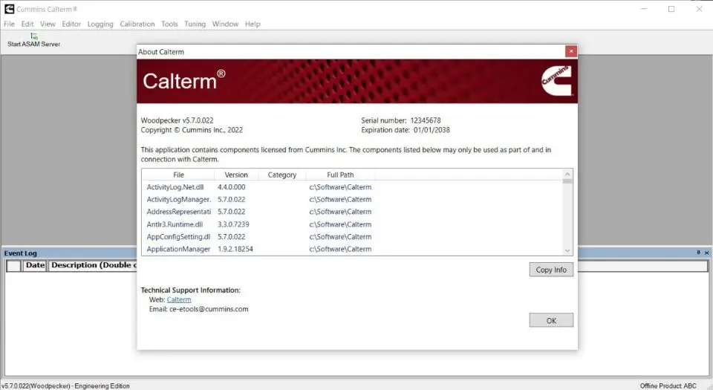
Task: Open the Editor menu
Action: point(71,24)
